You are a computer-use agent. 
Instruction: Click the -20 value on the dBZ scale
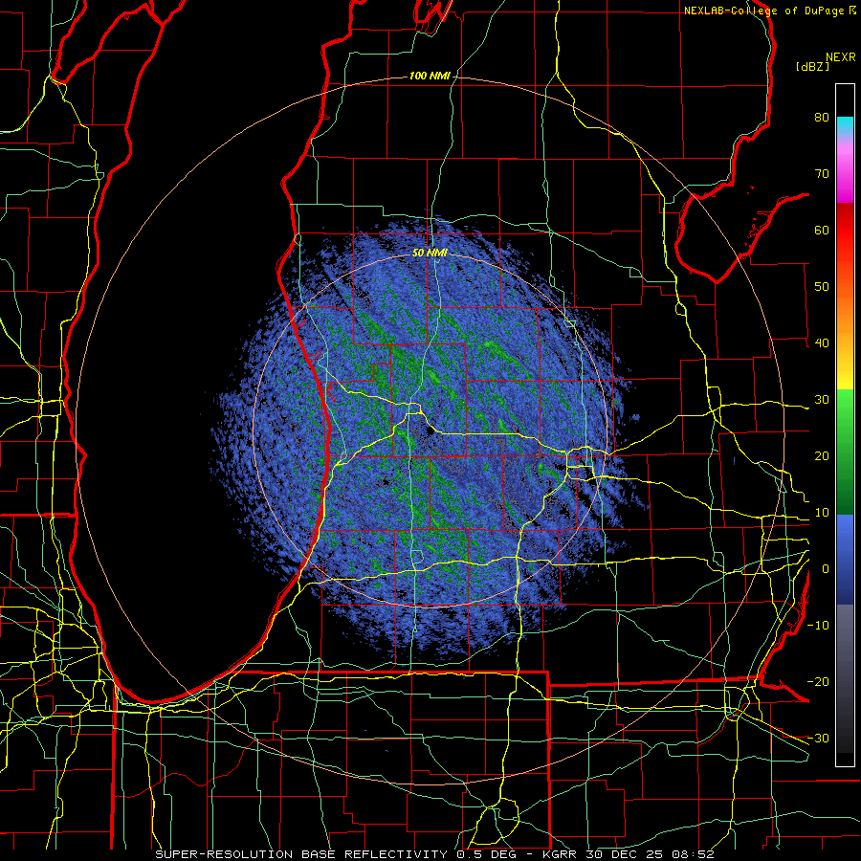coord(818,682)
